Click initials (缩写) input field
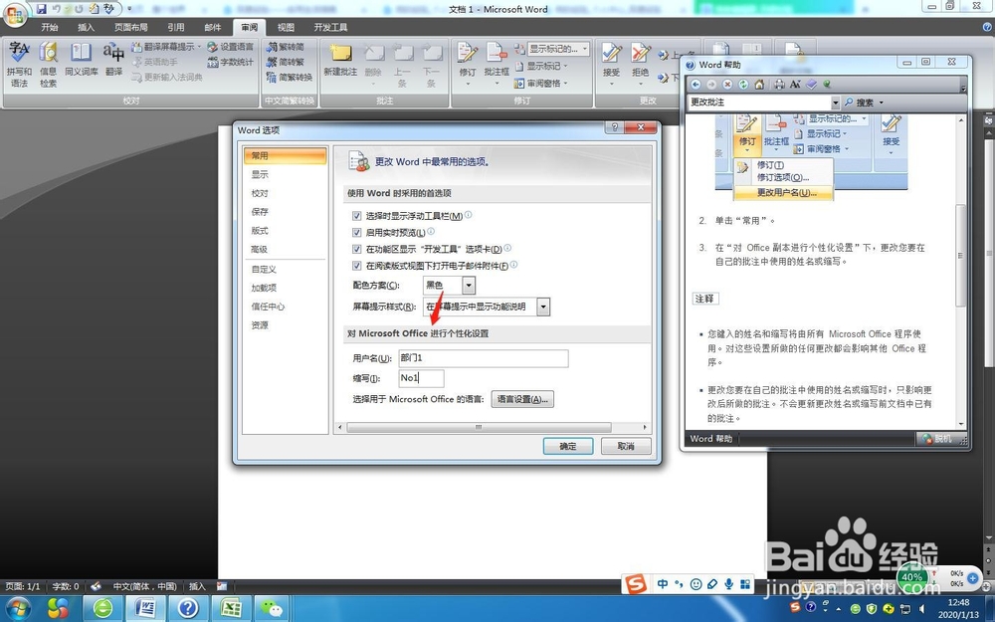This screenshot has height=622, width=995. tap(421, 378)
